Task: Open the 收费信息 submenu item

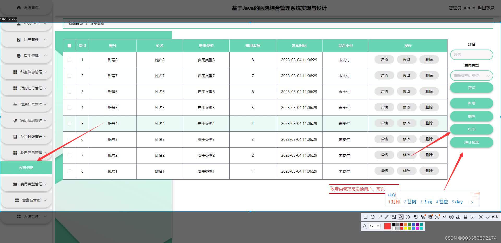Action: click(26, 168)
